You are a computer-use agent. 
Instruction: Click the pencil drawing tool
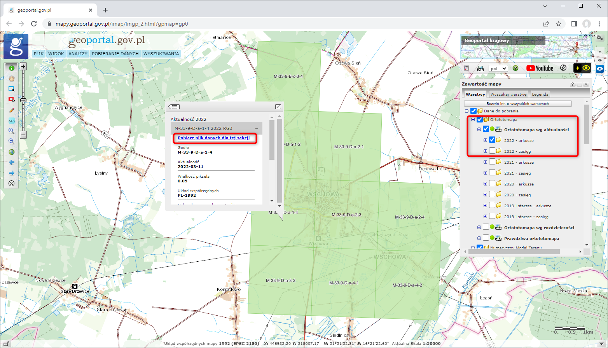click(11, 110)
